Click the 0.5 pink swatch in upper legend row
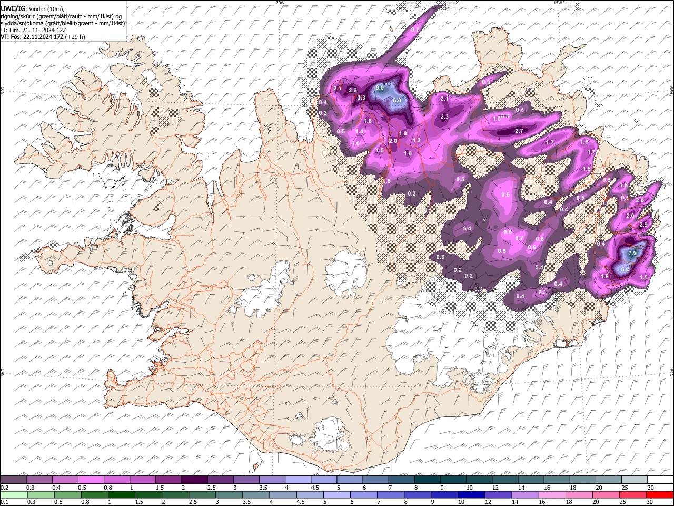Image resolution: width=674 pixels, height=506 pixels. 91,480
